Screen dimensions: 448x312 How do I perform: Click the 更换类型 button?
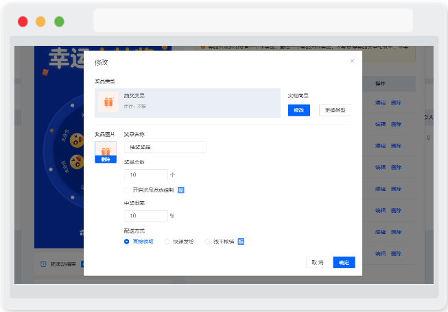coord(335,110)
